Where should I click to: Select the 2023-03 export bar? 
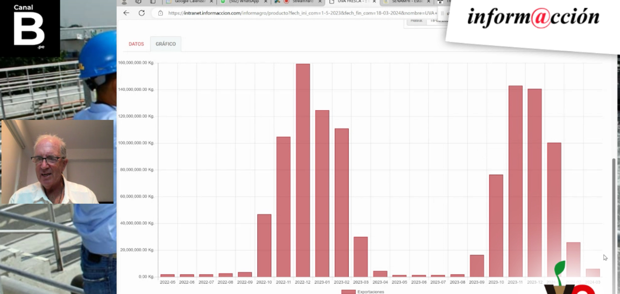point(361,257)
